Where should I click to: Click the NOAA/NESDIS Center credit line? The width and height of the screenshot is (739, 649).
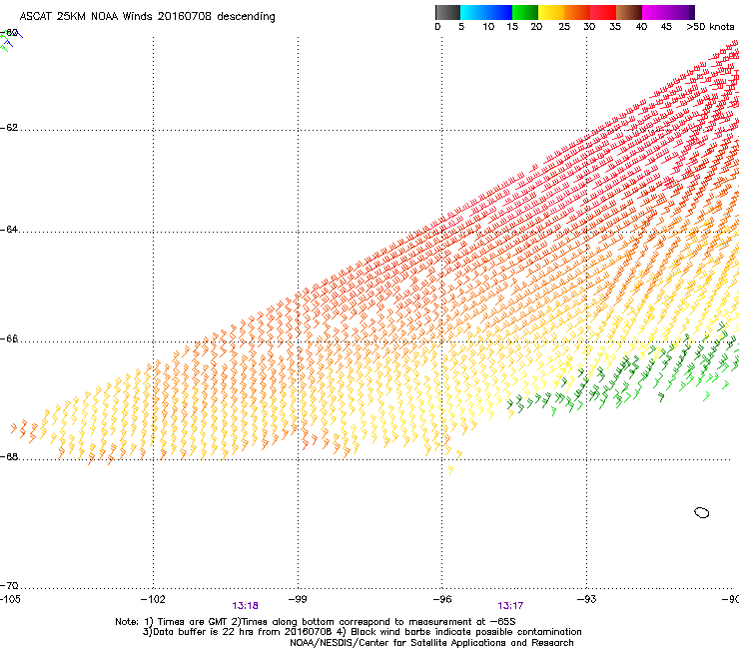point(431,643)
